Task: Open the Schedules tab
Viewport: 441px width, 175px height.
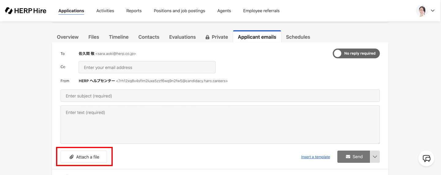Action: [298, 37]
